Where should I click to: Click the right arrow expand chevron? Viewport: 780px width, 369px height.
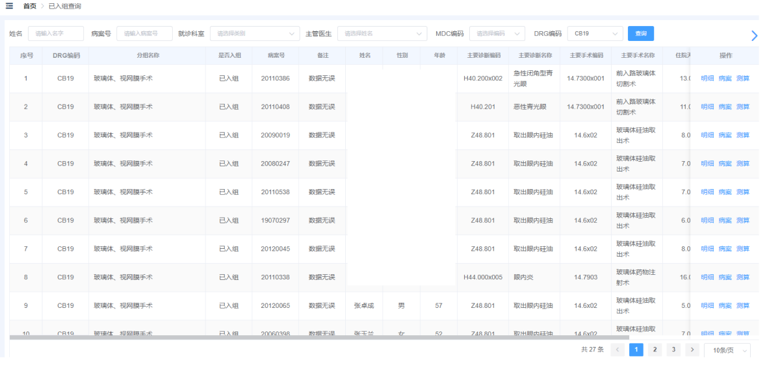coord(754,36)
